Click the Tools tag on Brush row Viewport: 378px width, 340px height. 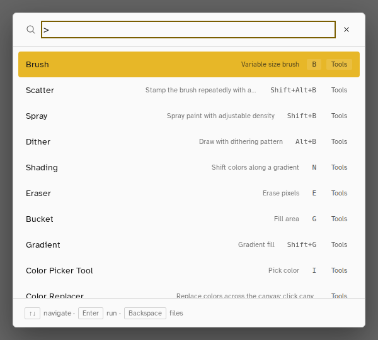(339, 65)
